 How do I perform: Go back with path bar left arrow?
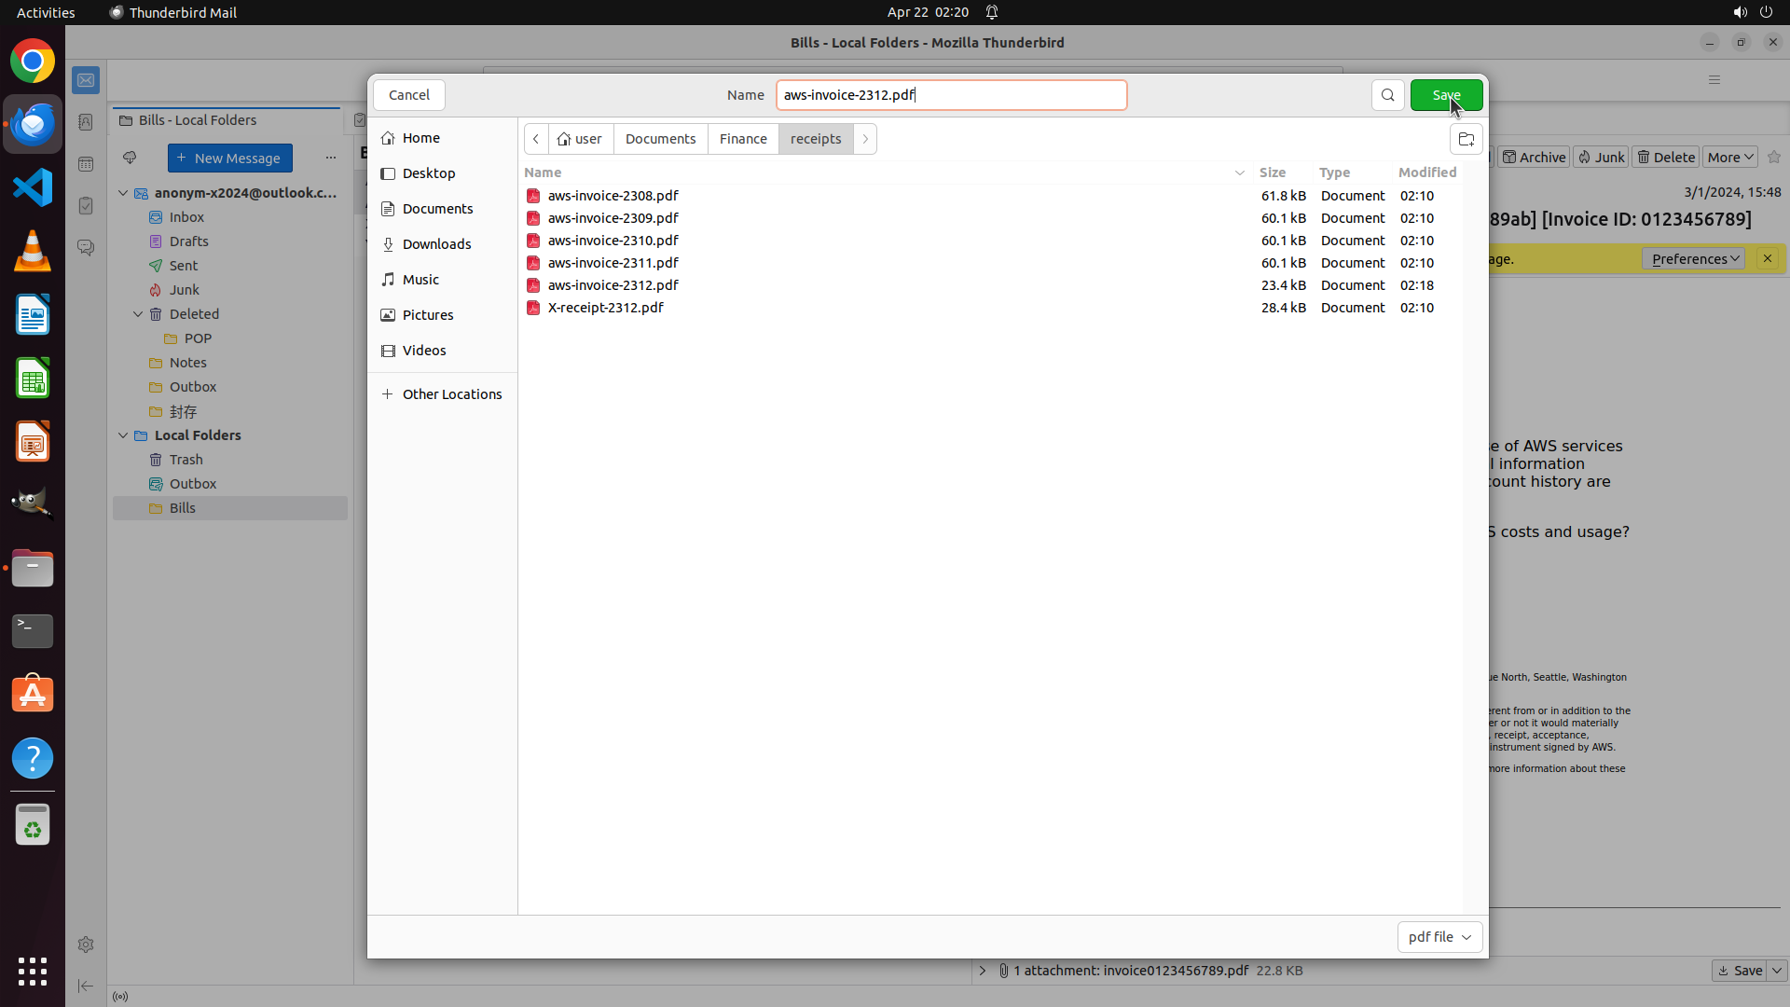536,139
